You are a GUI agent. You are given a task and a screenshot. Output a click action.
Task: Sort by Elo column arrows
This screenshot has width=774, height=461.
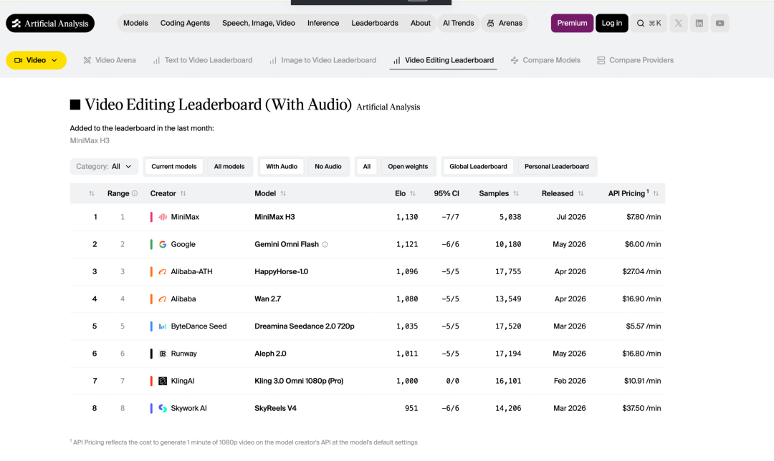click(413, 194)
